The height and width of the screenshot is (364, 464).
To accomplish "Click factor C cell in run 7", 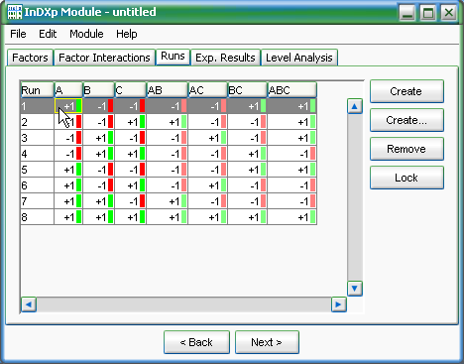I will 130,201.
